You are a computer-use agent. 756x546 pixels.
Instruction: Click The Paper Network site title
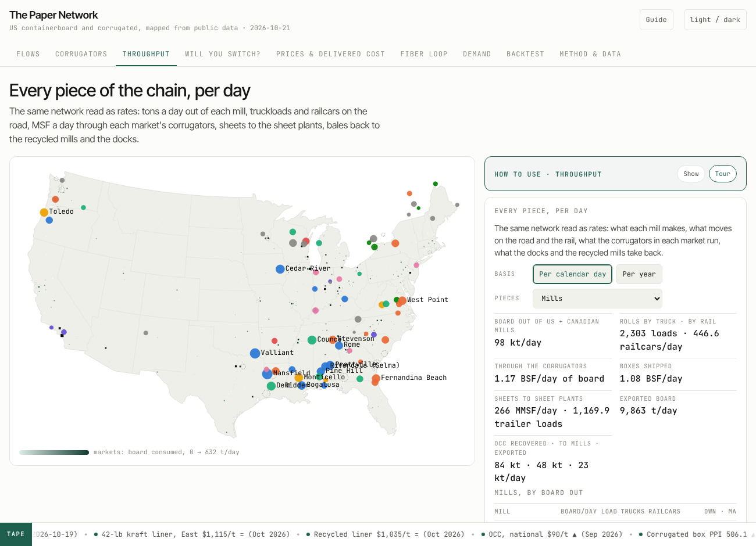(x=54, y=15)
